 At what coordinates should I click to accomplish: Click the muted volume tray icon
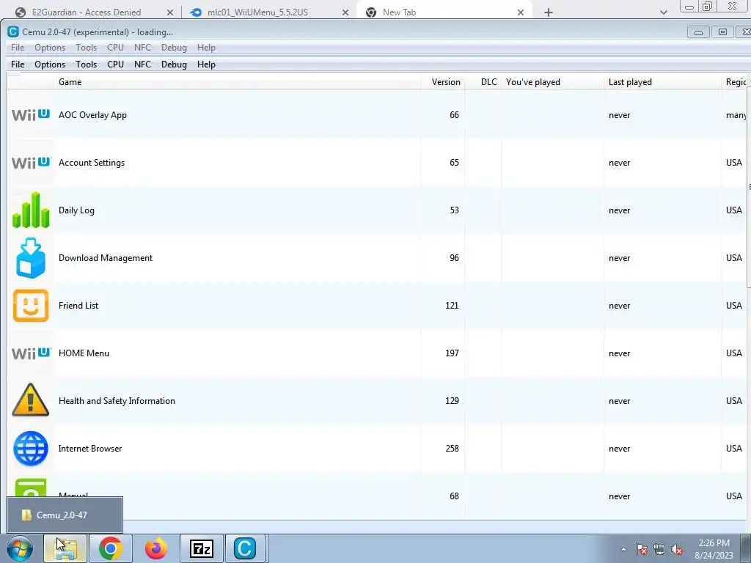(x=677, y=549)
